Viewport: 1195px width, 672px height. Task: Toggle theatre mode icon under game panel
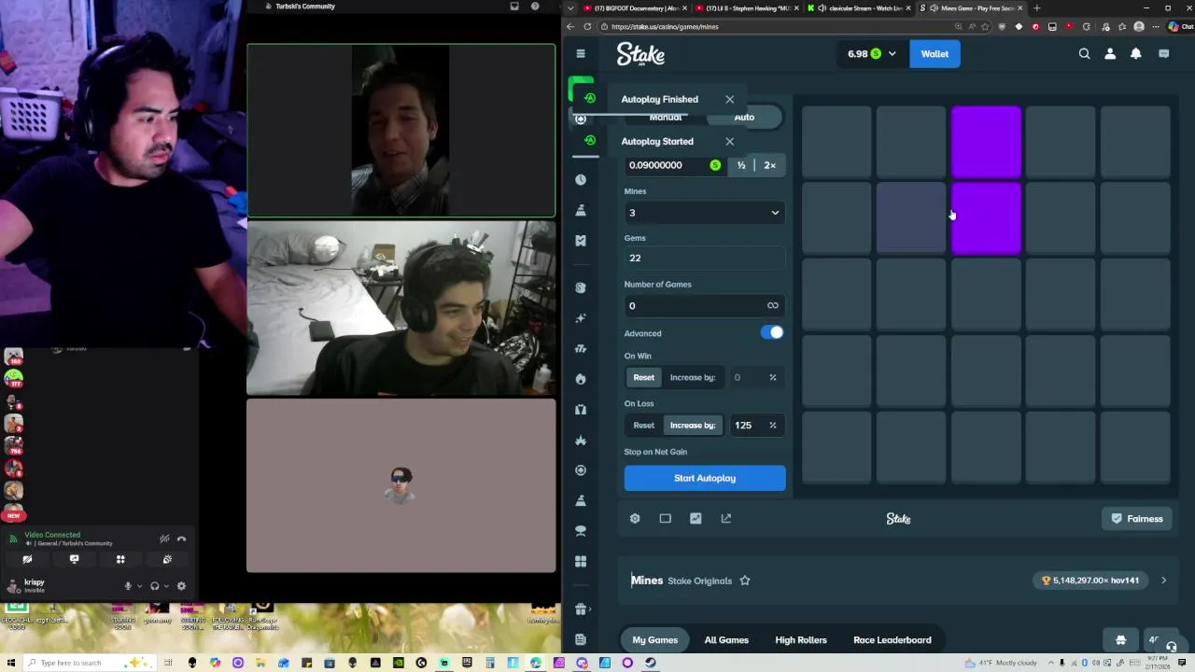(x=666, y=519)
